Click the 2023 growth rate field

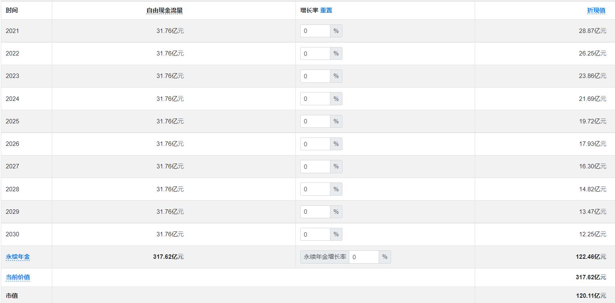(315, 76)
